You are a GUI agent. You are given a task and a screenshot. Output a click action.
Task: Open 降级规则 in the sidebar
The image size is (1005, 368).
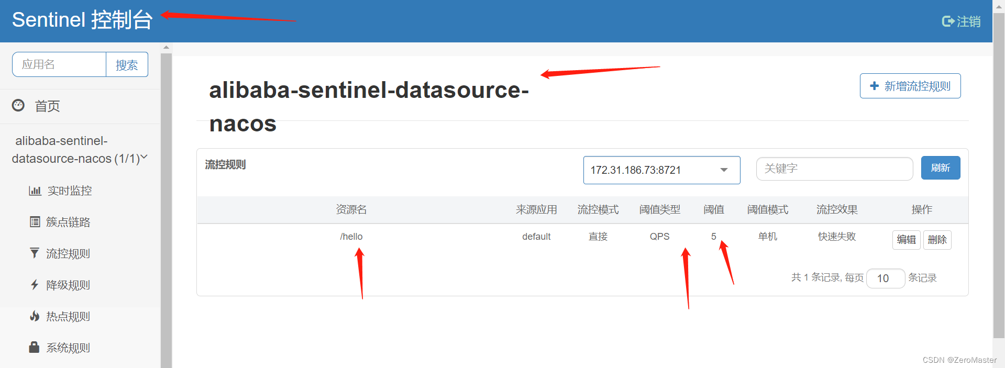tap(68, 285)
